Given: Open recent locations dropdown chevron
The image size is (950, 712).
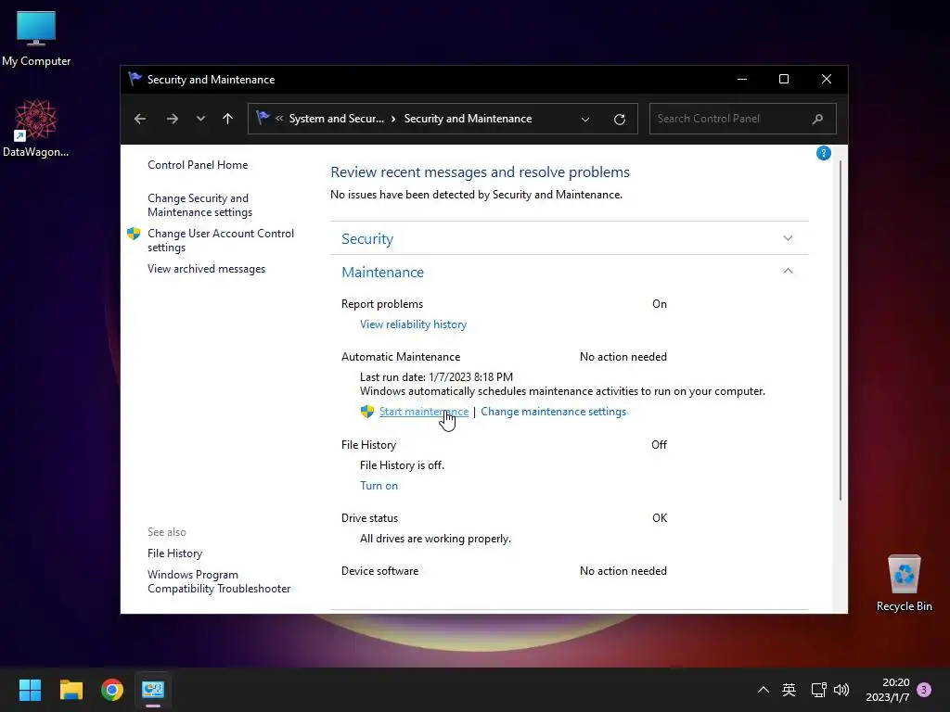Looking at the screenshot, I should tap(200, 119).
